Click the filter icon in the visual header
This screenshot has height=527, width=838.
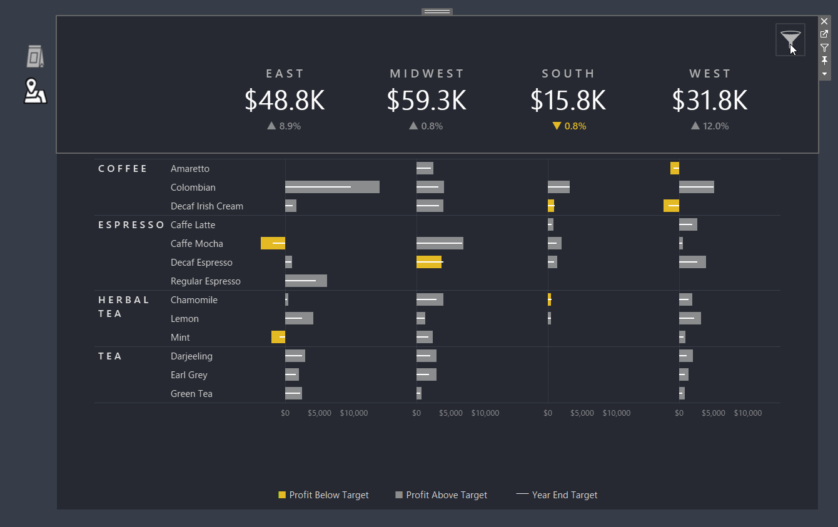point(824,48)
